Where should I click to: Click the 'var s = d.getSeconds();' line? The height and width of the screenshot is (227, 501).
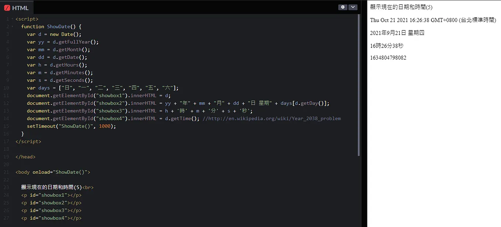(x=60, y=80)
